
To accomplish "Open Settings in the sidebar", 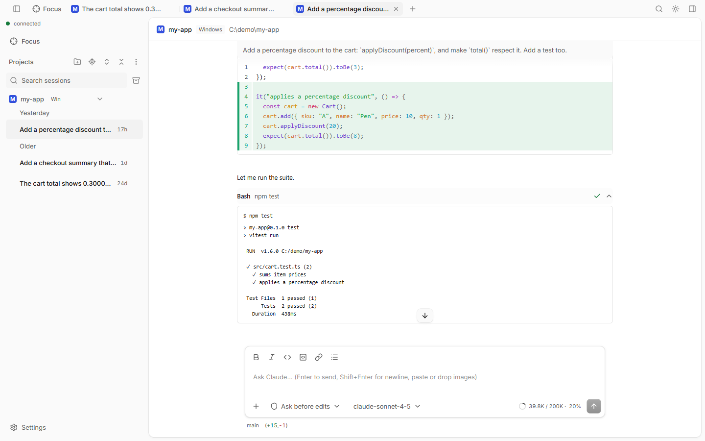I will [28, 427].
